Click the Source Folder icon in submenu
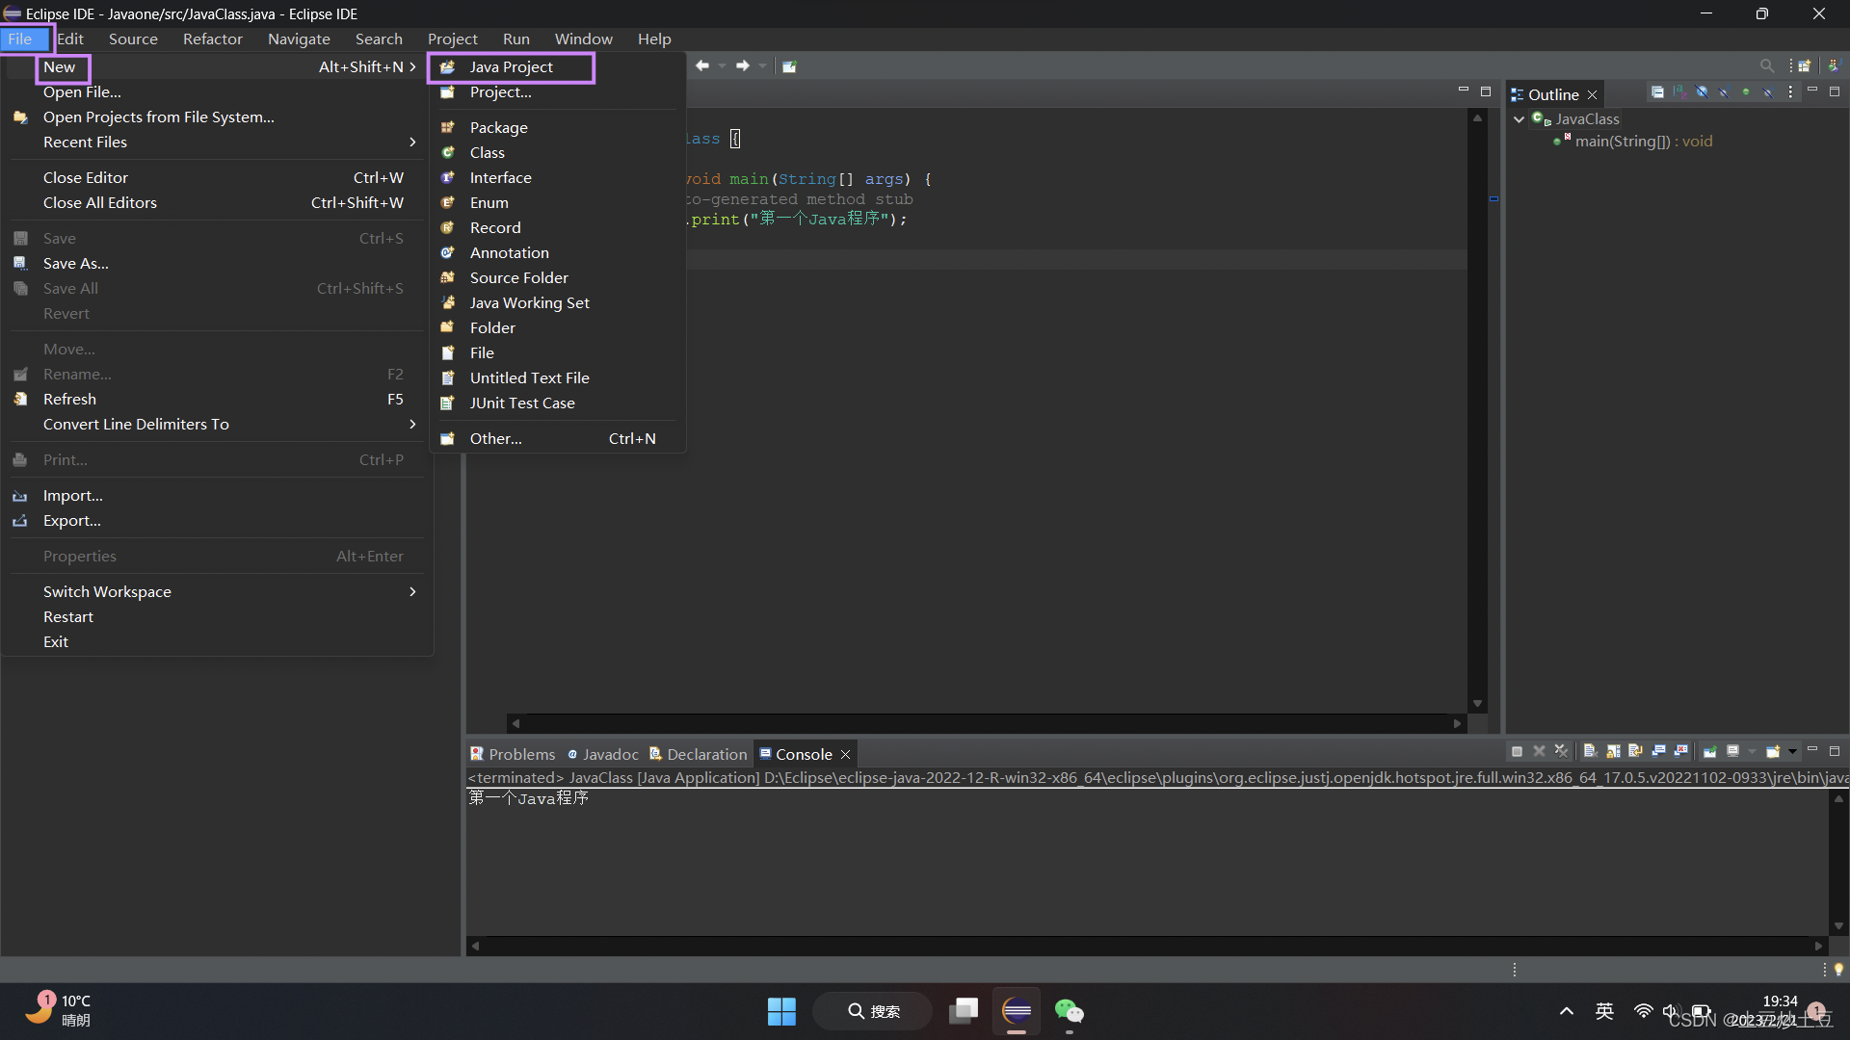The width and height of the screenshot is (1850, 1040). [448, 277]
